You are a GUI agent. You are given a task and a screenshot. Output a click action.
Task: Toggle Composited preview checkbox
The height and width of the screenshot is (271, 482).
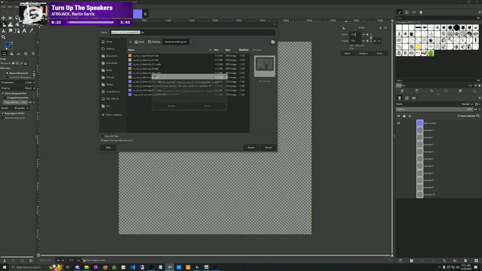[x=5, y=97]
